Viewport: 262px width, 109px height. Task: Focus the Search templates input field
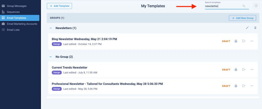point(223,6)
